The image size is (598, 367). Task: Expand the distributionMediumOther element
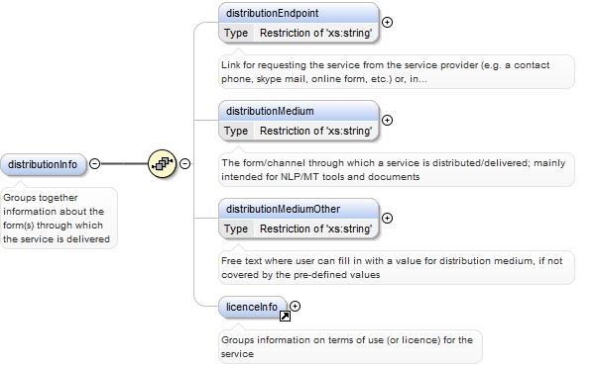point(387,219)
